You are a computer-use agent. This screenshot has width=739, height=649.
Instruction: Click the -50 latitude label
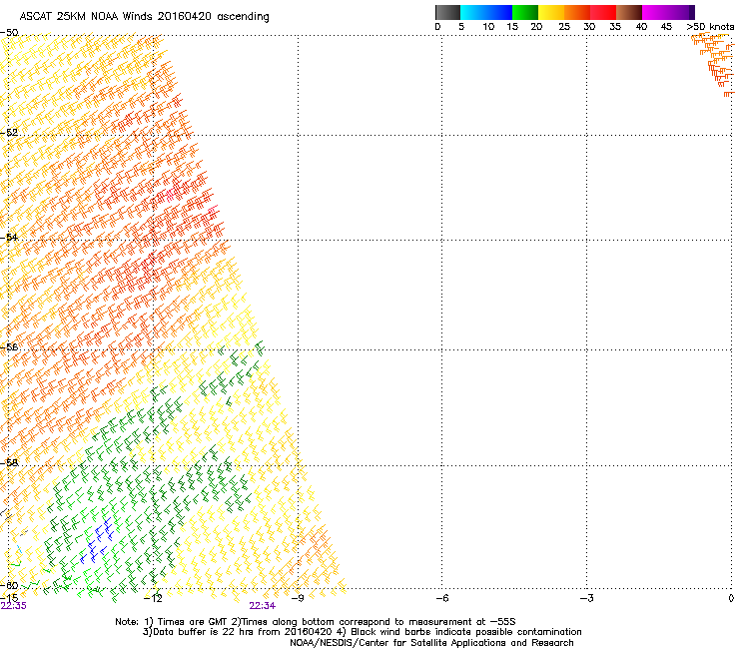9,33
